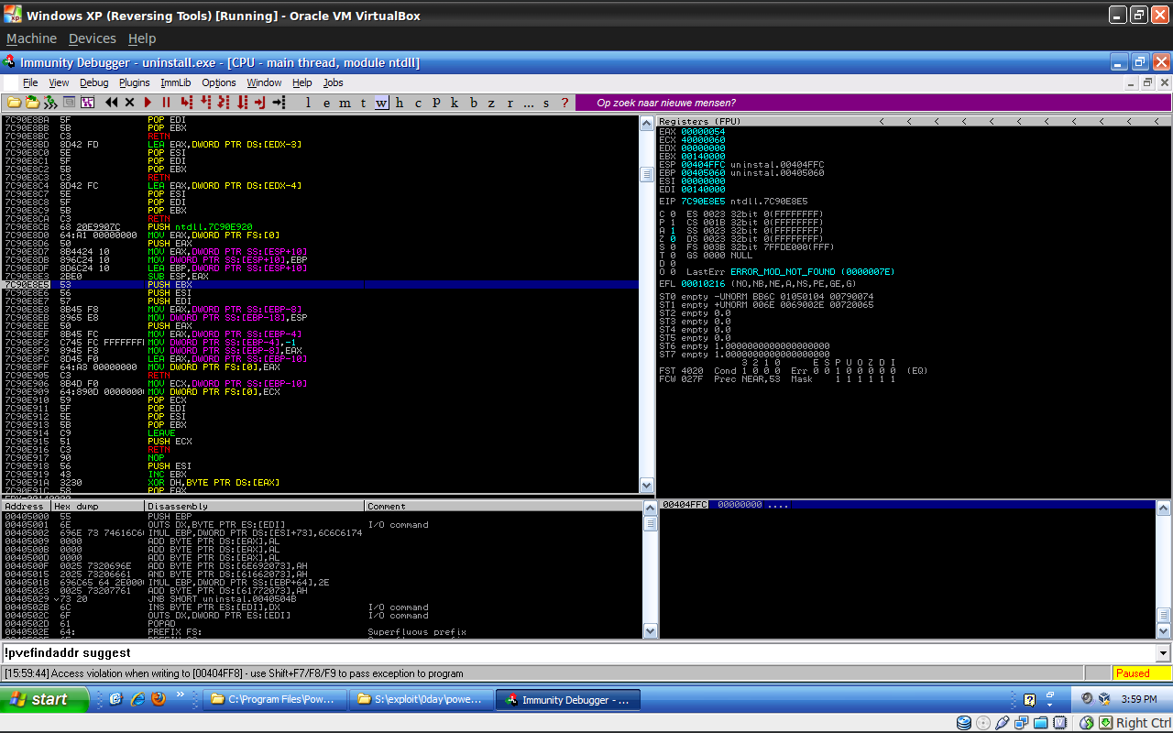1173x733 pixels.
Task: Open the Options menu
Action: [219, 82]
